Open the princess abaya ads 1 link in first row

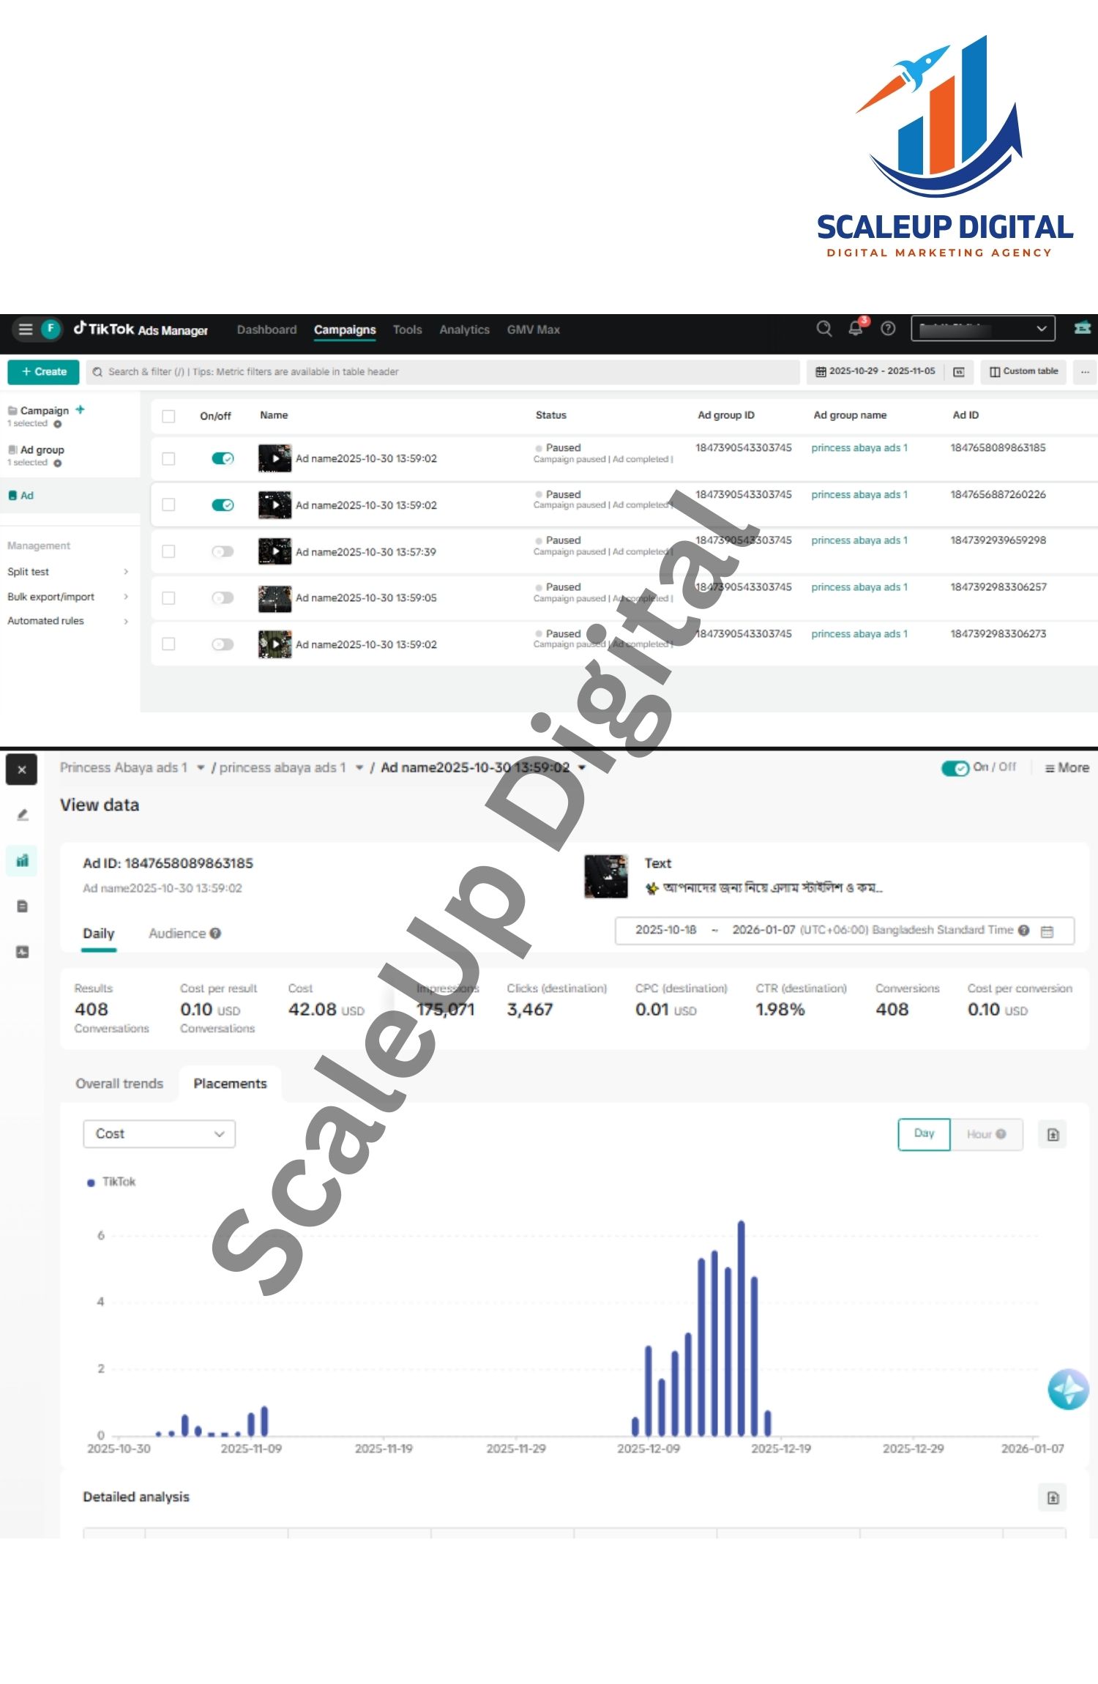click(x=859, y=448)
